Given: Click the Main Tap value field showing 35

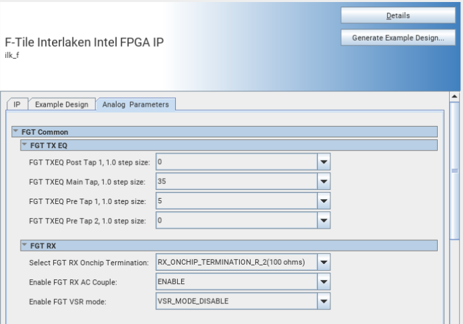Looking at the screenshot, I should 236,181.
